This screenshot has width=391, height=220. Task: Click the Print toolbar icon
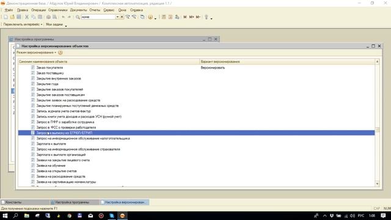coord(48,17)
